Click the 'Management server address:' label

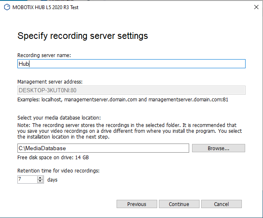point(50,82)
